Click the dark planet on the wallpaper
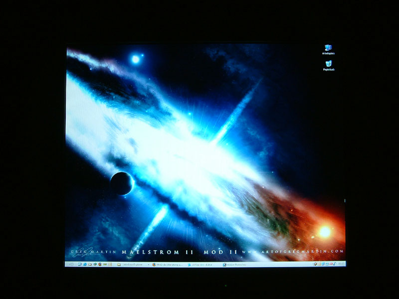The height and width of the screenshot is (299, 399). click(x=121, y=183)
